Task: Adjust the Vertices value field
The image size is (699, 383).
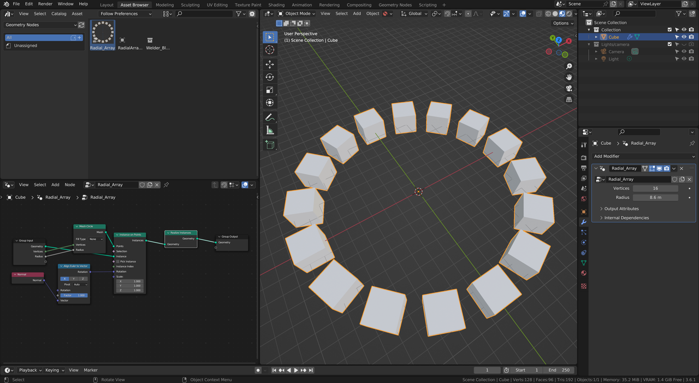Action: (x=655, y=188)
